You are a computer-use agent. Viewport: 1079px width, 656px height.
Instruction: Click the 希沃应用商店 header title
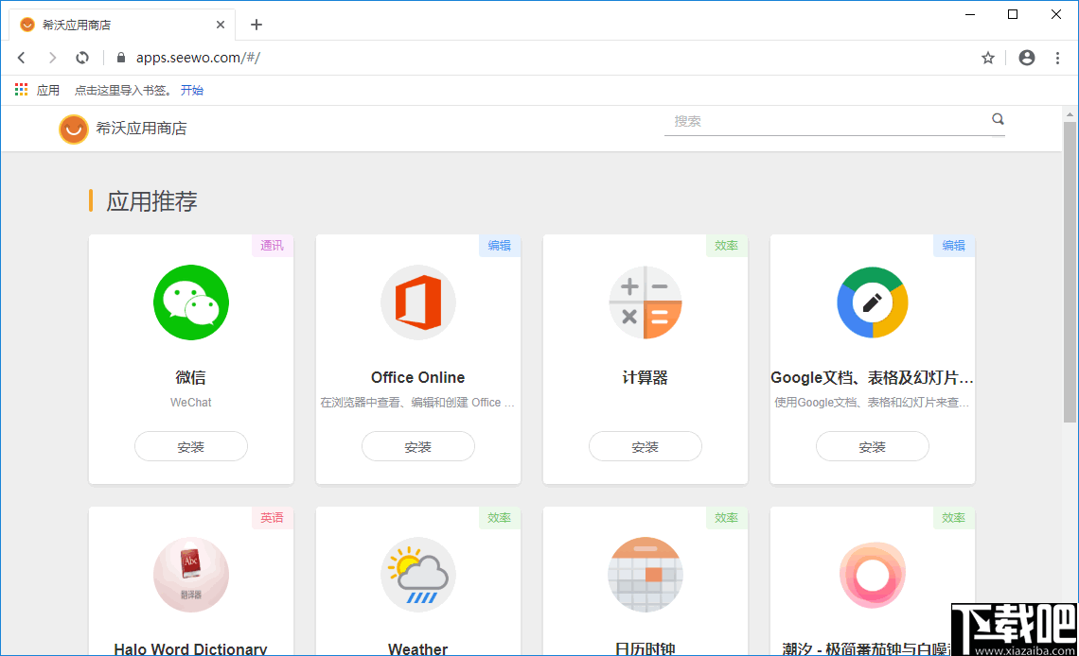[141, 129]
